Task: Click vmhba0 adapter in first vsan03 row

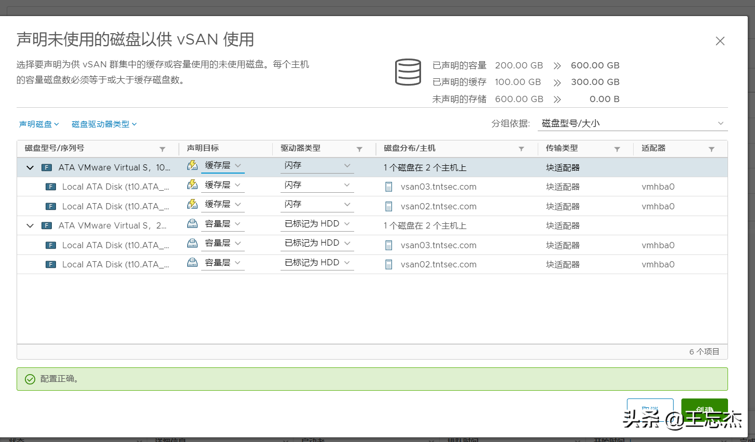Action: coord(658,187)
